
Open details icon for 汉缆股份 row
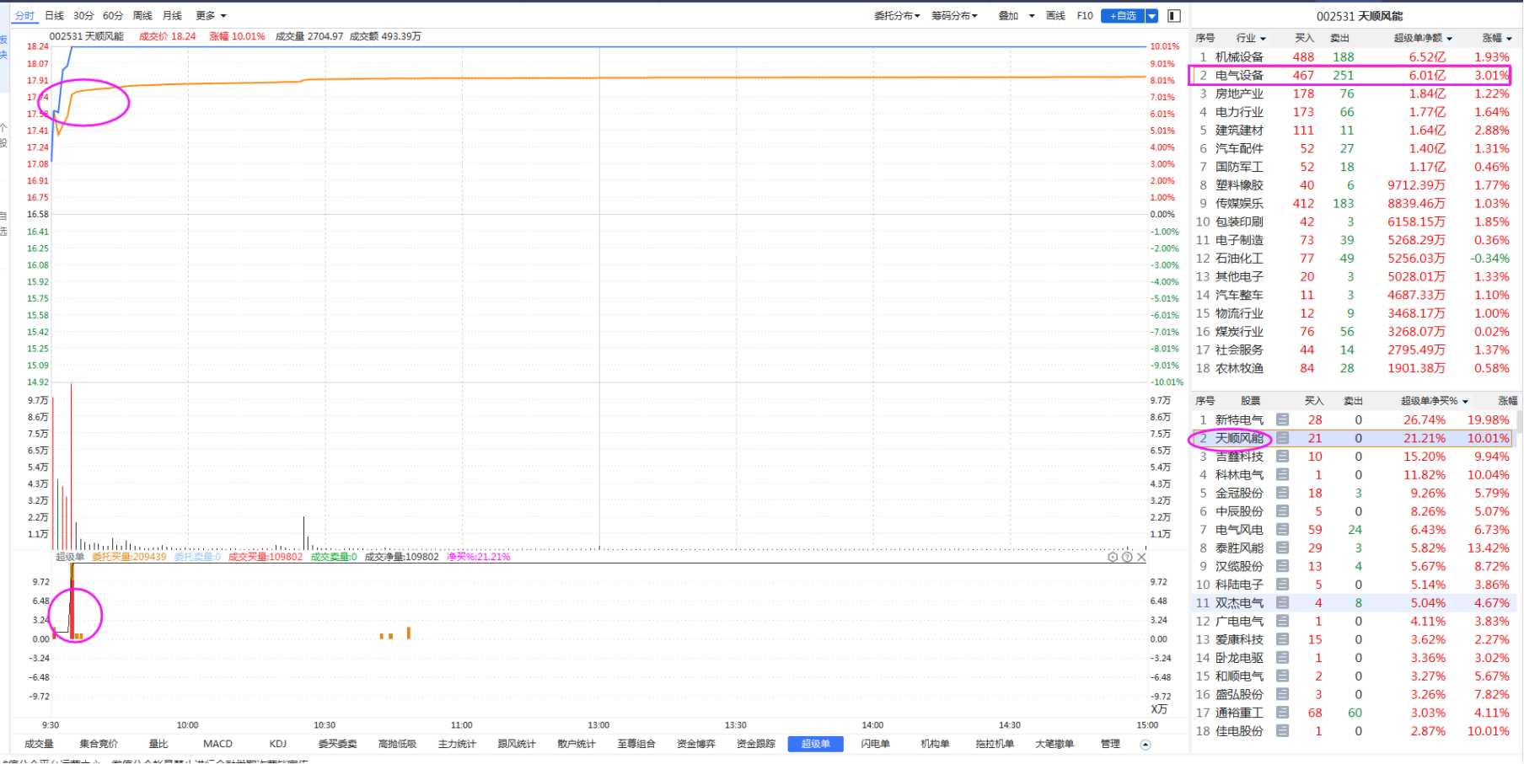(1282, 566)
